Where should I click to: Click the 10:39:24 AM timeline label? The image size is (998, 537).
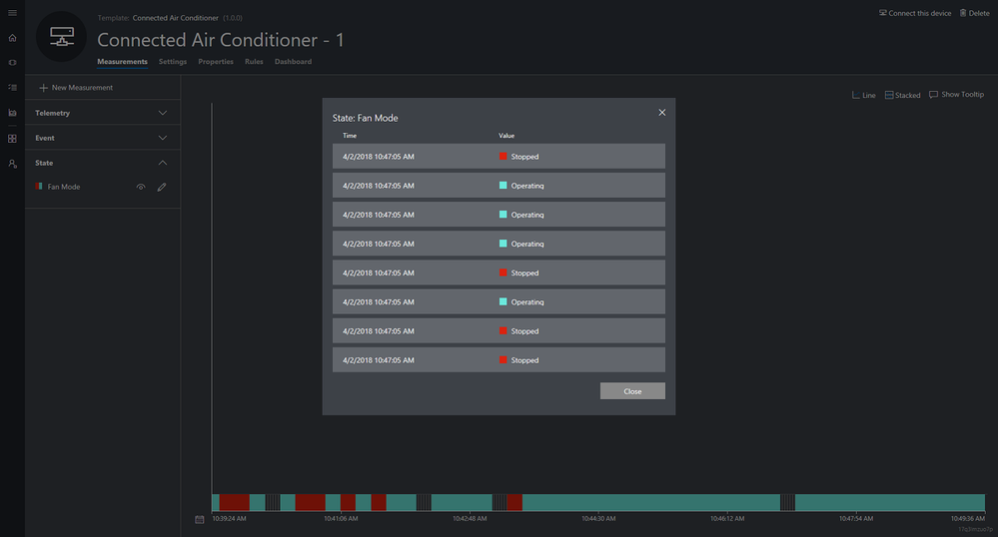(229, 519)
